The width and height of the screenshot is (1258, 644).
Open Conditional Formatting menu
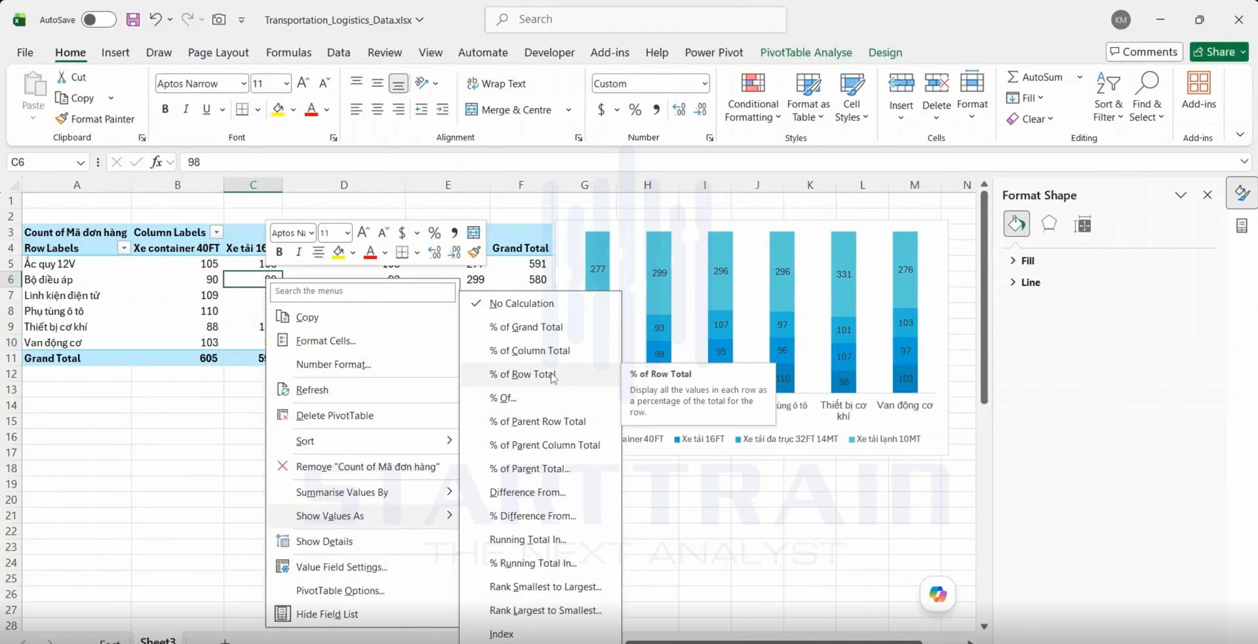[753, 97]
